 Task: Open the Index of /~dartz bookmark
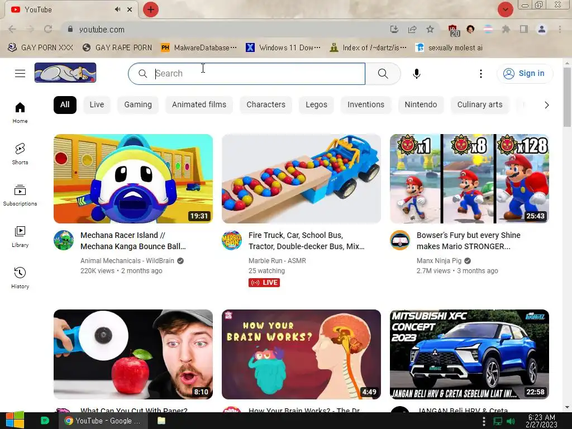pyautogui.click(x=368, y=48)
